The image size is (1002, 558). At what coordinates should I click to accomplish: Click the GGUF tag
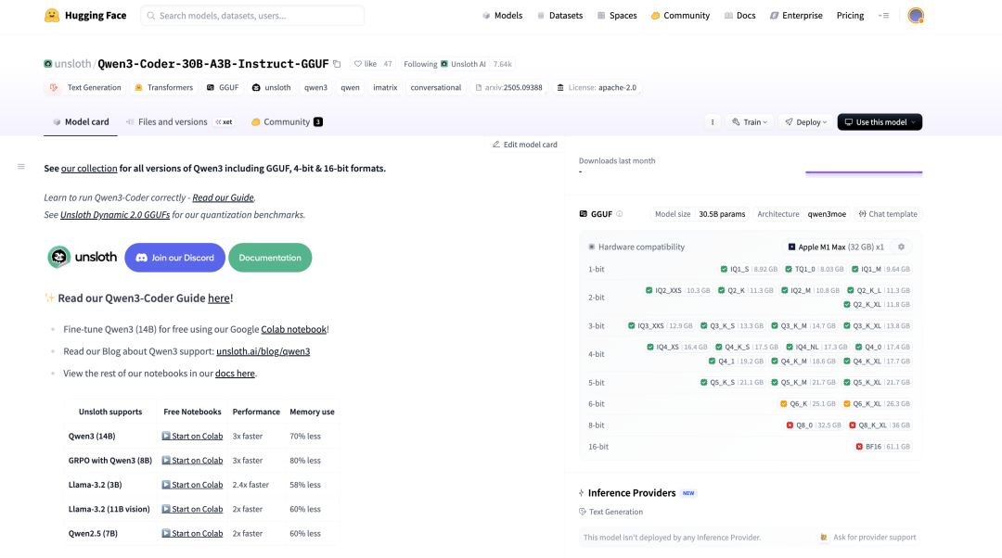click(x=223, y=87)
